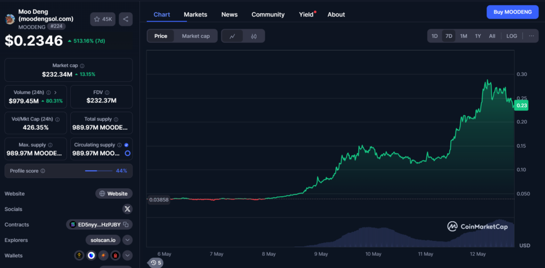Viewport: 545px width, 268px height.
Task: Click the 513.16% (7d) change text
Action: pyautogui.click(x=89, y=41)
